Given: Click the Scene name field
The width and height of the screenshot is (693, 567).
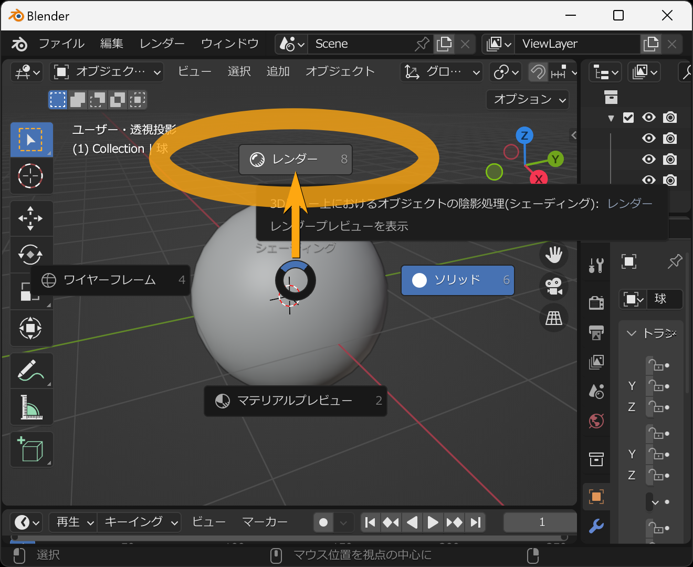Looking at the screenshot, I should 360,44.
